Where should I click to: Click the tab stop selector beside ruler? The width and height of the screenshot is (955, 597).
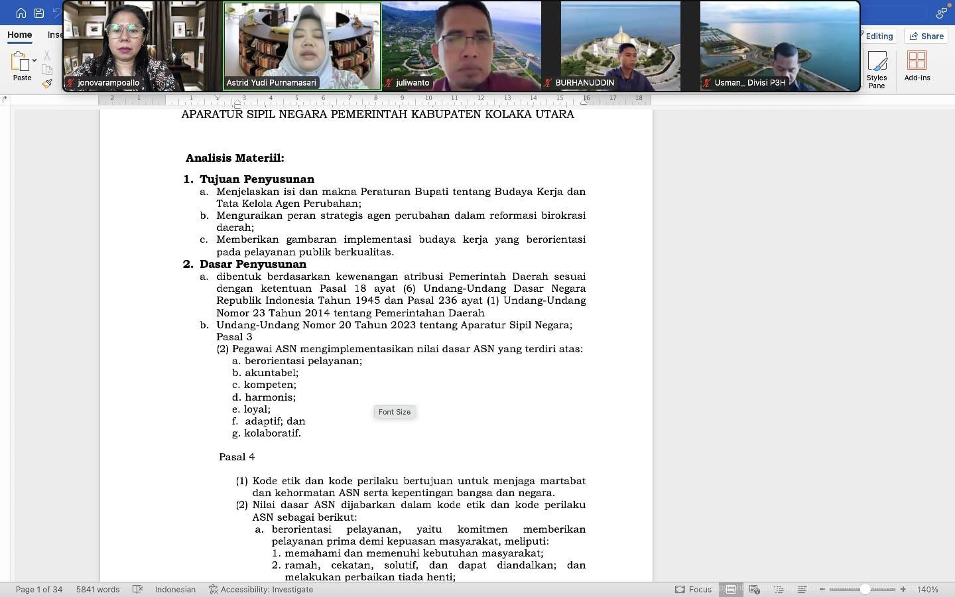click(x=5, y=99)
